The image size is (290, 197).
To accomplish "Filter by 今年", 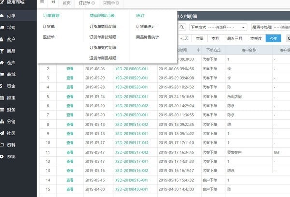I will 274,38.
